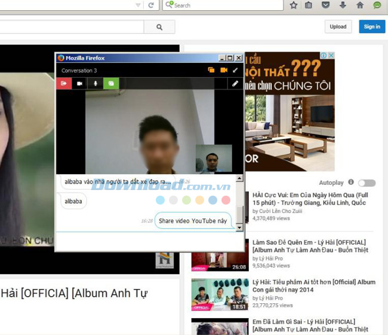
Task: Click the Firefox Hello chat icon in toolbar
Action: click(377, 5)
